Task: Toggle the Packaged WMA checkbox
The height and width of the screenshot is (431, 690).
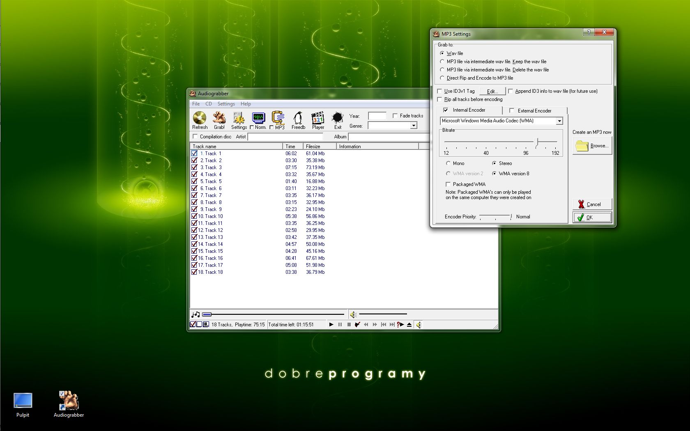Action: (x=448, y=184)
